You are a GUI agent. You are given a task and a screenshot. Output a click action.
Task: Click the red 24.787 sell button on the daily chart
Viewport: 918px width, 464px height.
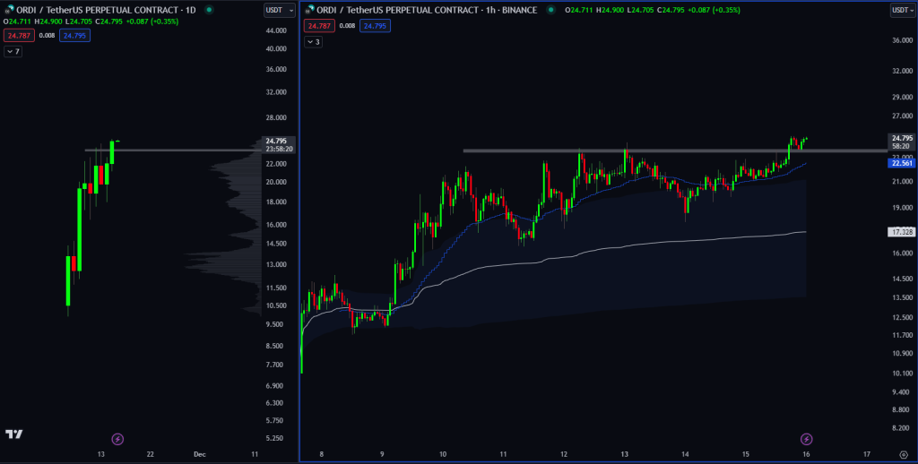pos(17,36)
